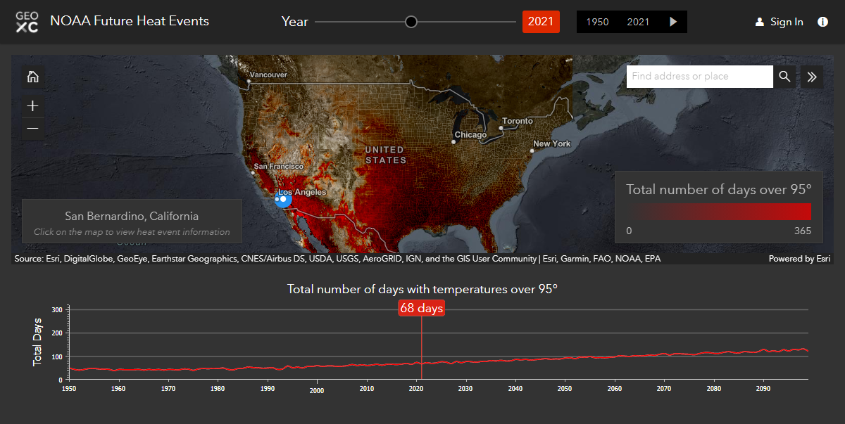Select the 1950 start year box

click(597, 22)
